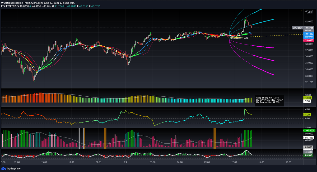Click the Probability: 72% label on chart
317x172 pixels.
pos(239,38)
